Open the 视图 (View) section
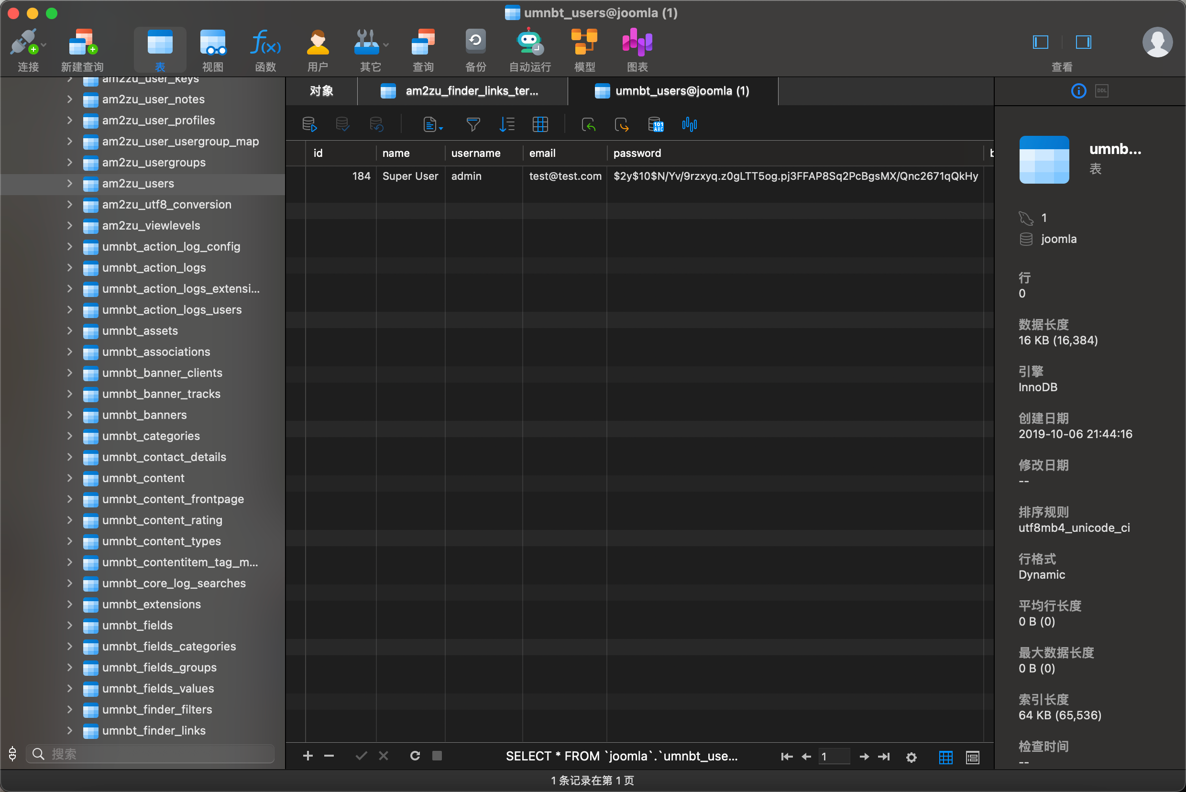Image resolution: width=1186 pixels, height=792 pixels. click(213, 50)
